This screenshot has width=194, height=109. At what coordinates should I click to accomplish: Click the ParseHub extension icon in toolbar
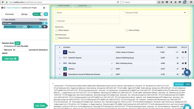(x=185, y=2)
